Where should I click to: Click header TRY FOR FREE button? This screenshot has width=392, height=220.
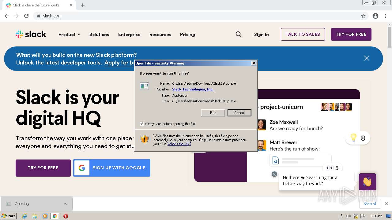tap(351, 34)
